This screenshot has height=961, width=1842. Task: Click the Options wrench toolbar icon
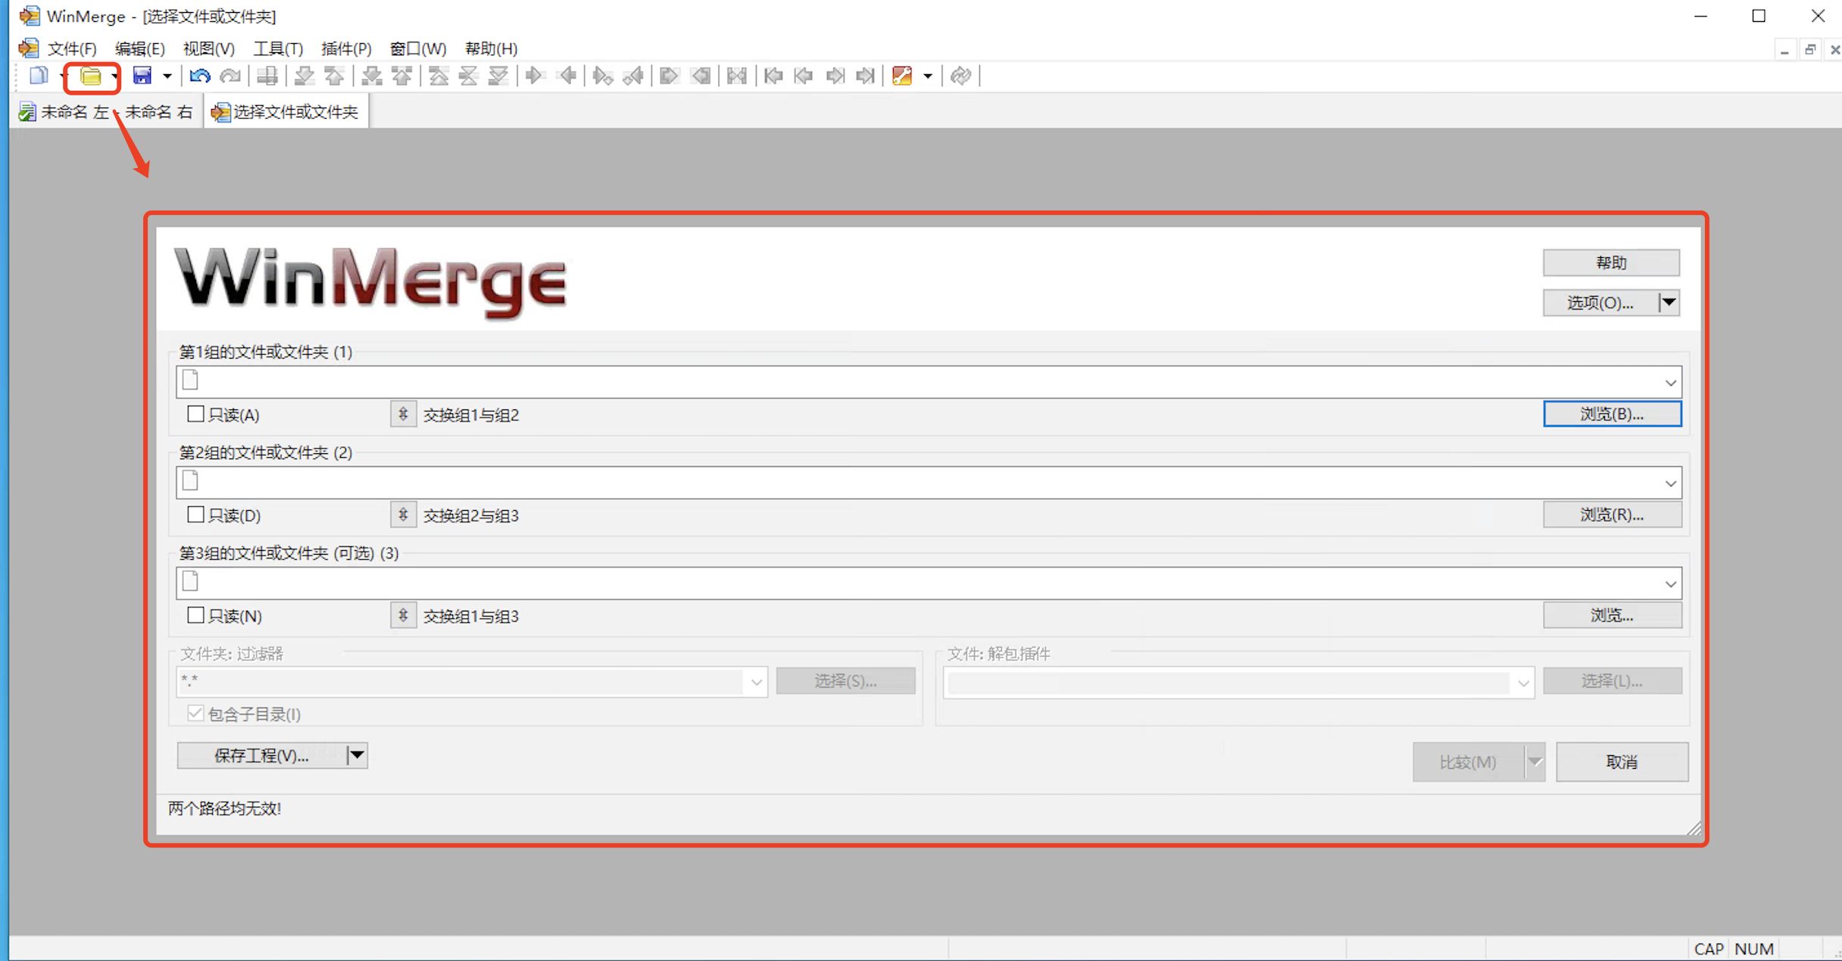(902, 76)
